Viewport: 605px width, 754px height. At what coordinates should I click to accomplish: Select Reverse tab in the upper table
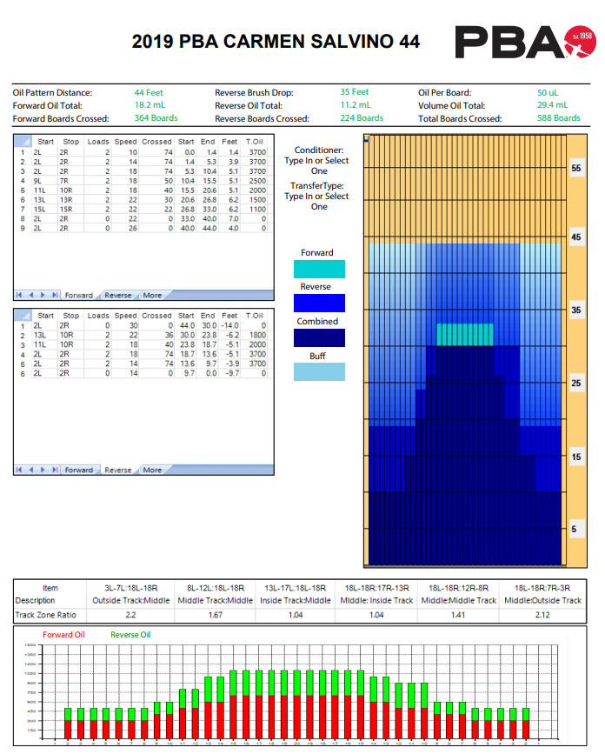(x=117, y=296)
